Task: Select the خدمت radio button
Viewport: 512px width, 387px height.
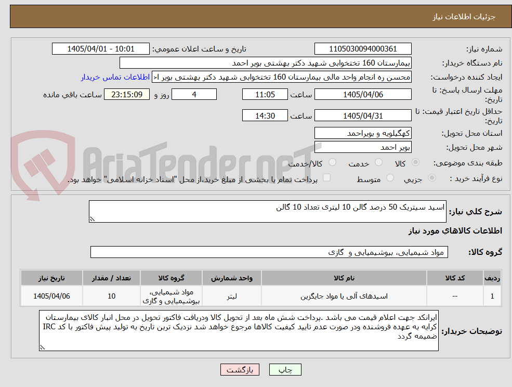Action: point(378,162)
